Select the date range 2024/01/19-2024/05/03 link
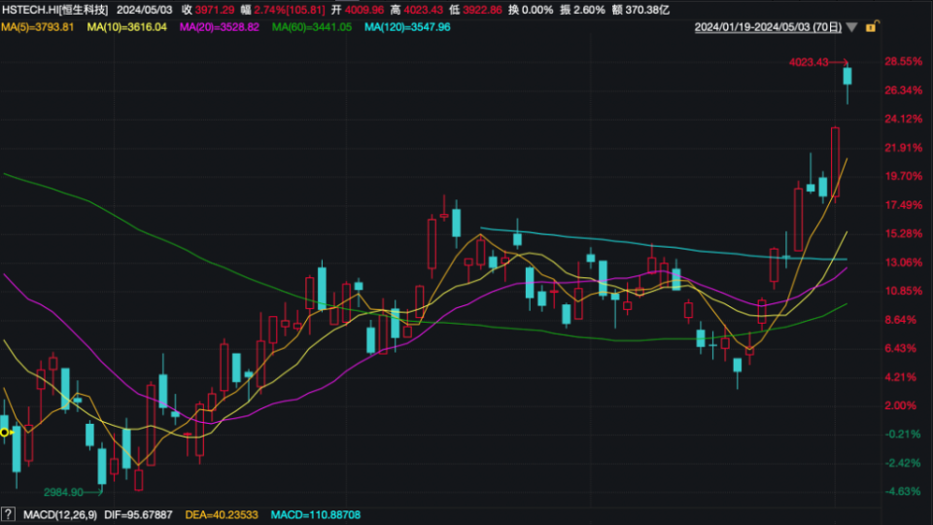Image resolution: width=933 pixels, height=525 pixels. [x=768, y=27]
